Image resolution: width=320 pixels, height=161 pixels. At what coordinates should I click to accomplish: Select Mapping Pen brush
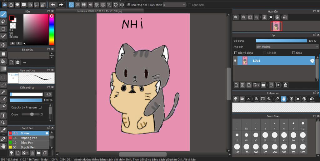coord(28,138)
